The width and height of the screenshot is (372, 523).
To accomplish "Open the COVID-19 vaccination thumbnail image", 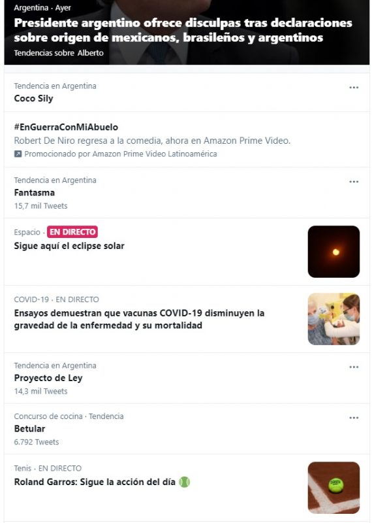I will click(x=333, y=319).
